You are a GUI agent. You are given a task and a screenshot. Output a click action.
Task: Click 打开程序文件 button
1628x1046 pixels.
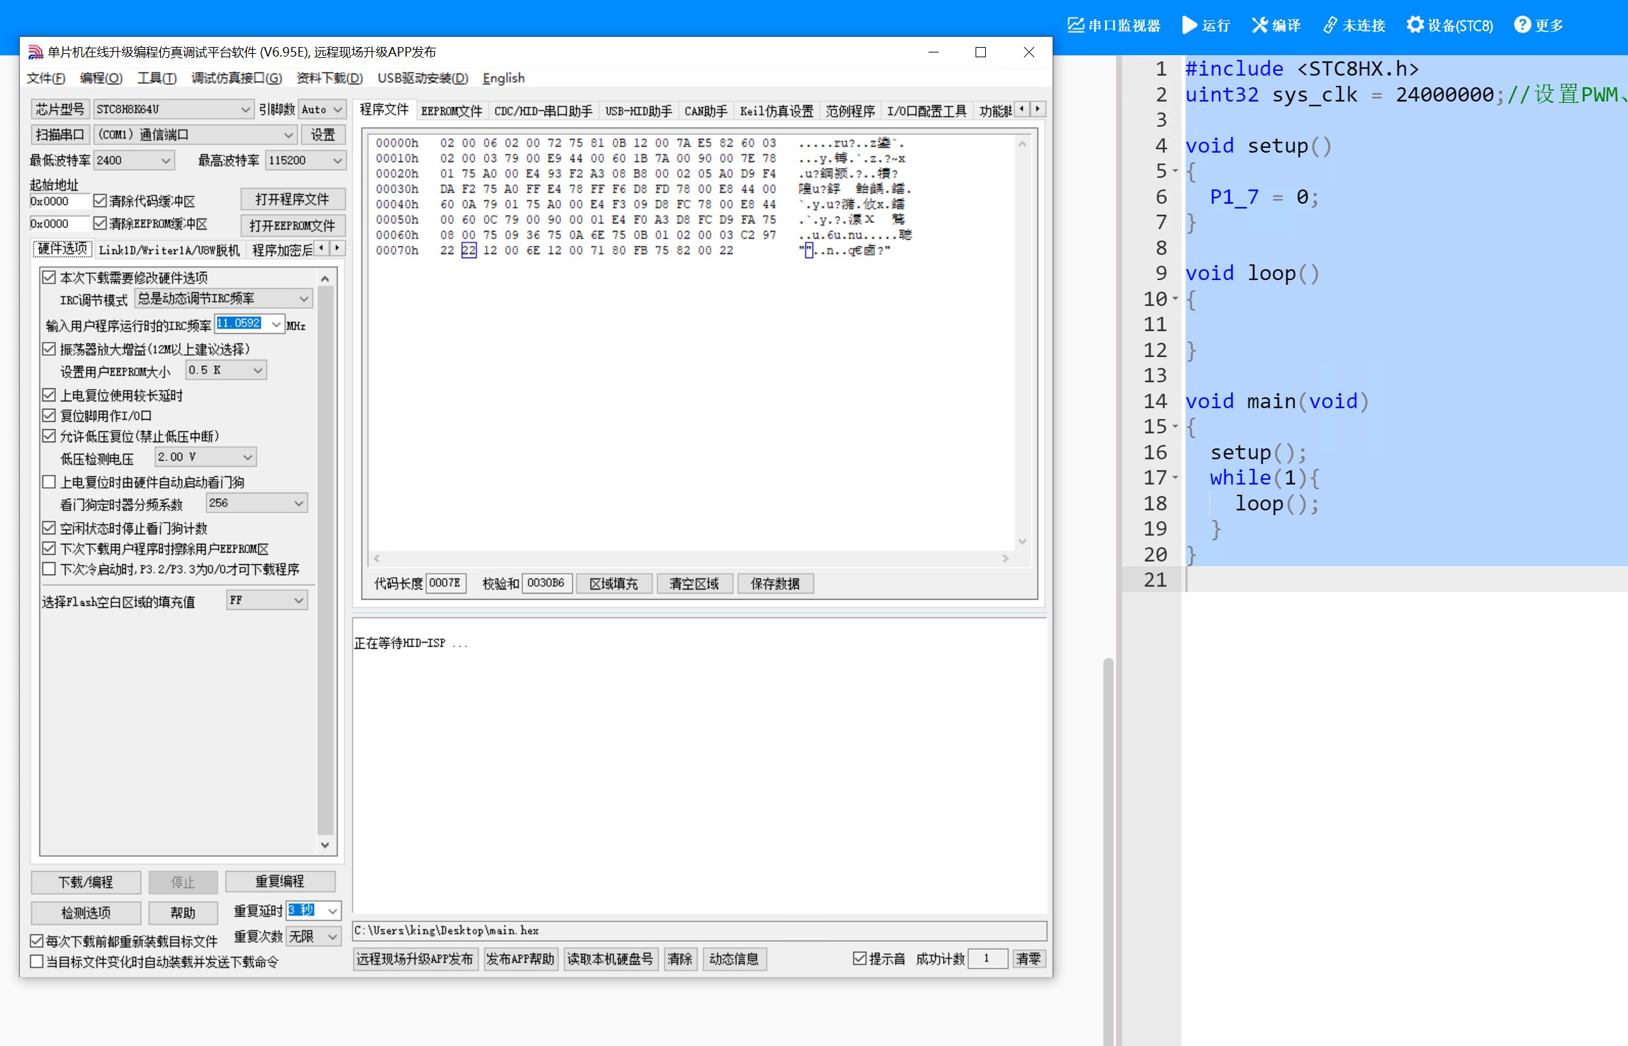coord(292,200)
